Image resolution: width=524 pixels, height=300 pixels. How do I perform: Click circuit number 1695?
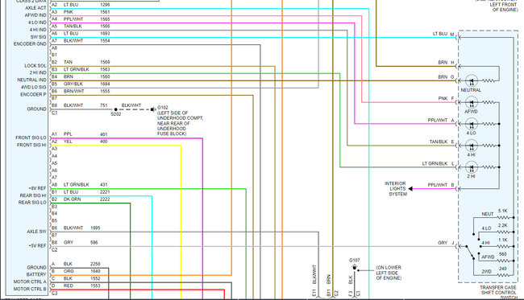[x=95, y=228]
